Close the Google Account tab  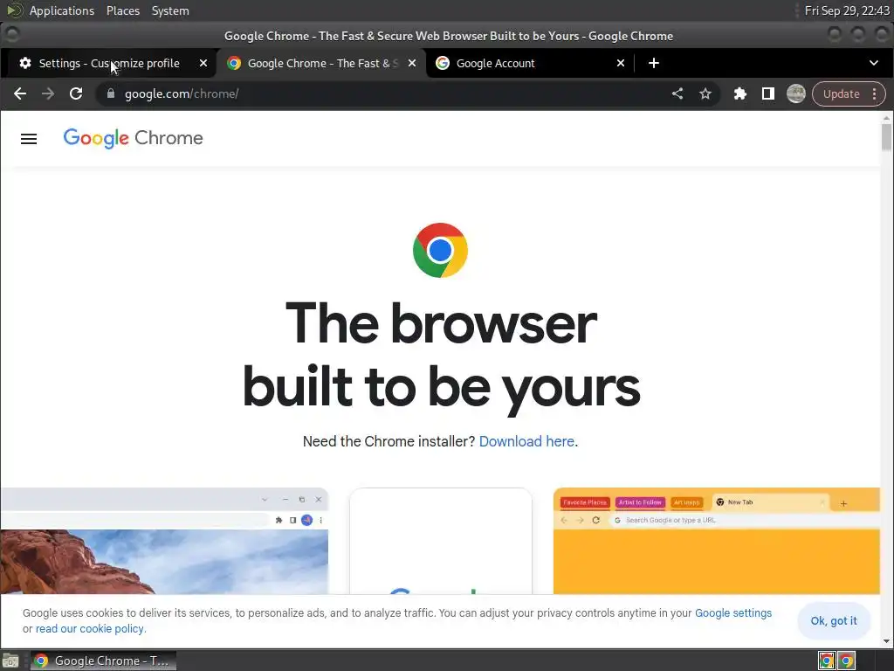621,63
